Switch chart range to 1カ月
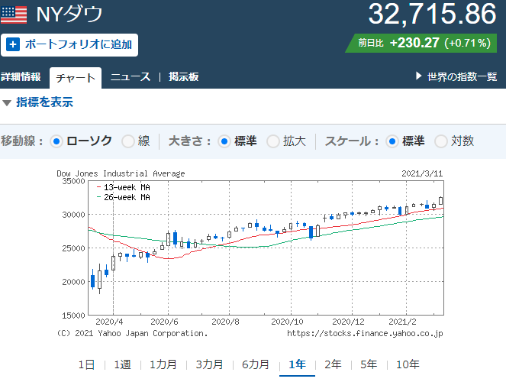Image resolution: width=506 pixels, height=382 pixels. pos(163,364)
